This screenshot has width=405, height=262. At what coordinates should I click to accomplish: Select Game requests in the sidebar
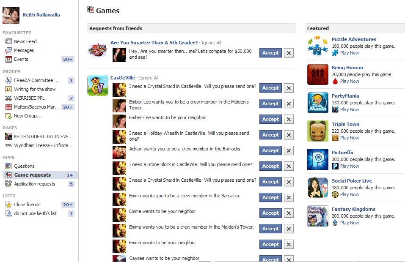point(40,175)
